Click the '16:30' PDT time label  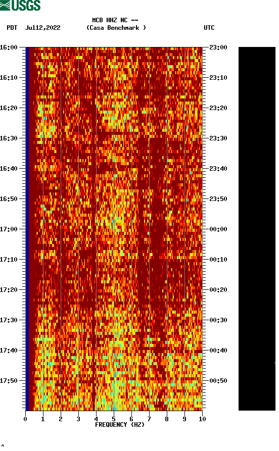[9, 138]
